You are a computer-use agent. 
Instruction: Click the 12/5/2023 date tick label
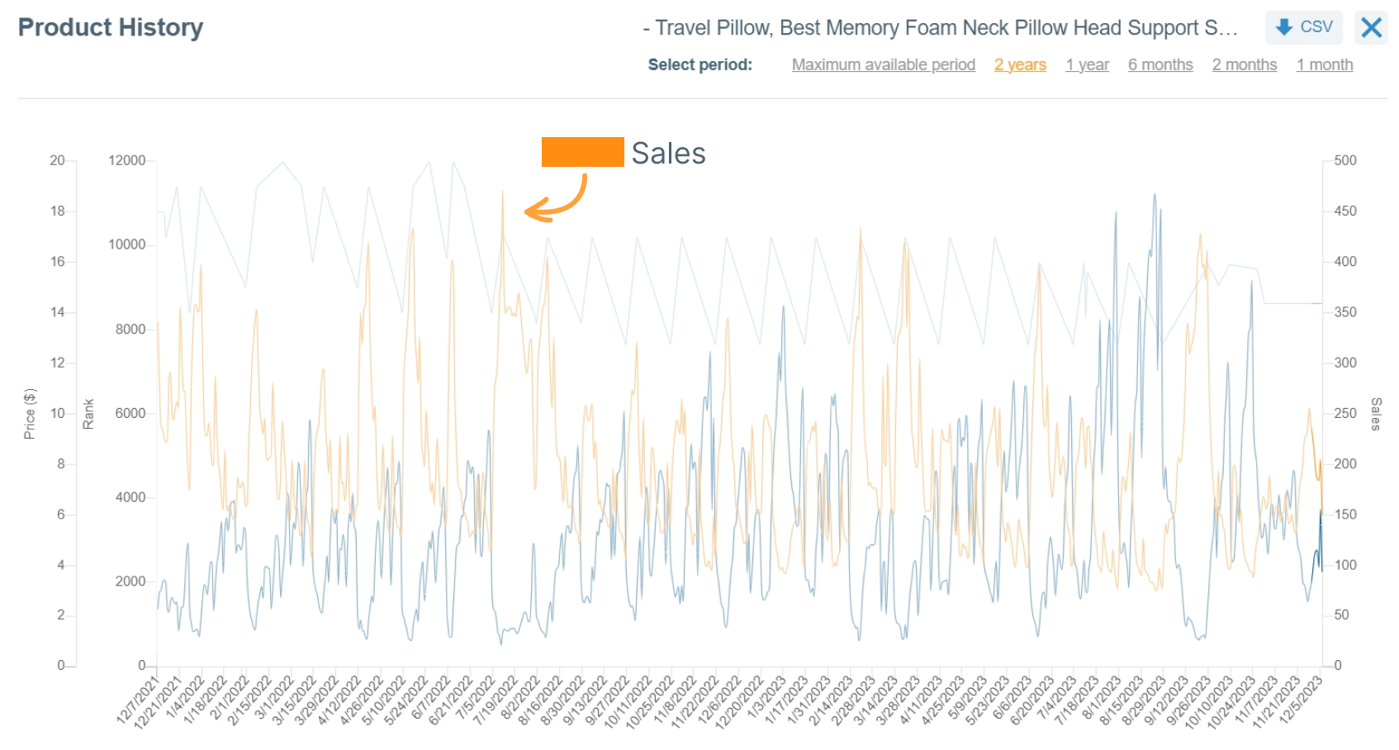point(1302,700)
